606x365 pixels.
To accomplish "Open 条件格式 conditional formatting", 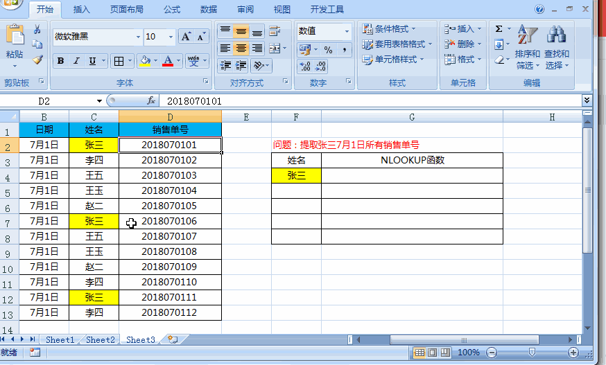I will point(389,29).
